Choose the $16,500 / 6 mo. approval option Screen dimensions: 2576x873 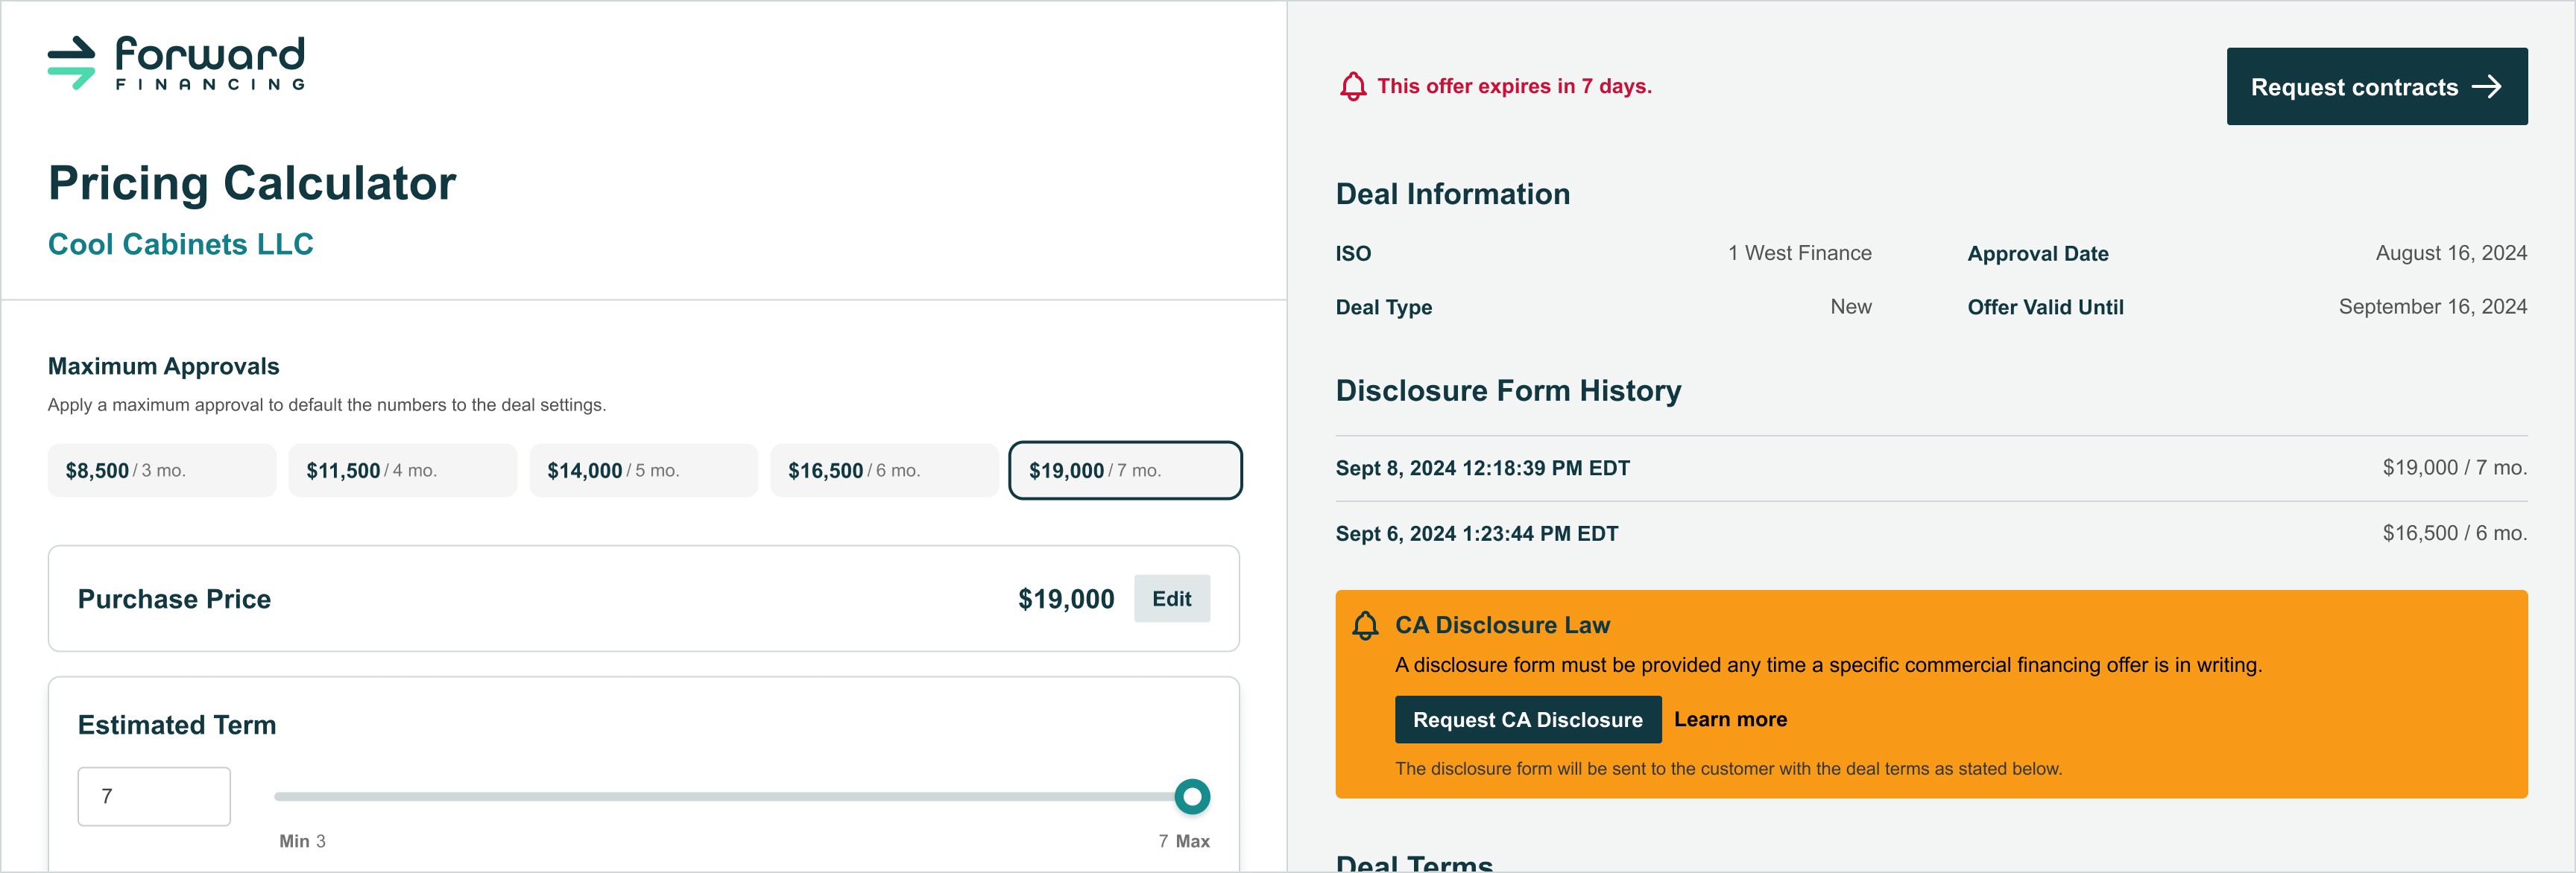click(x=885, y=471)
